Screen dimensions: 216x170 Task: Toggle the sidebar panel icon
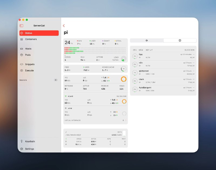point(21,26)
